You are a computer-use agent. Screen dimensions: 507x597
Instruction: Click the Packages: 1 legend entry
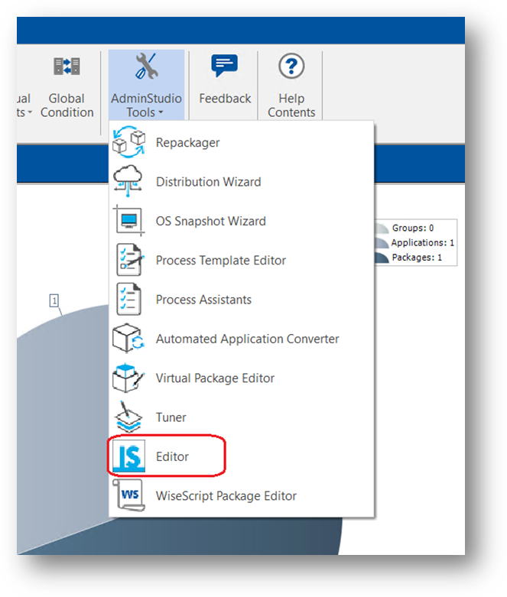pyautogui.click(x=417, y=258)
